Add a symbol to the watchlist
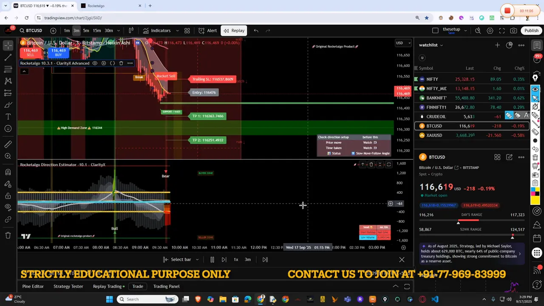The width and height of the screenshot is (544, 306). [x=497, y=45]
